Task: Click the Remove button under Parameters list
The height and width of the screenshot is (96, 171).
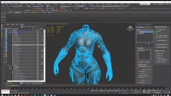Action: coord(147,62)
